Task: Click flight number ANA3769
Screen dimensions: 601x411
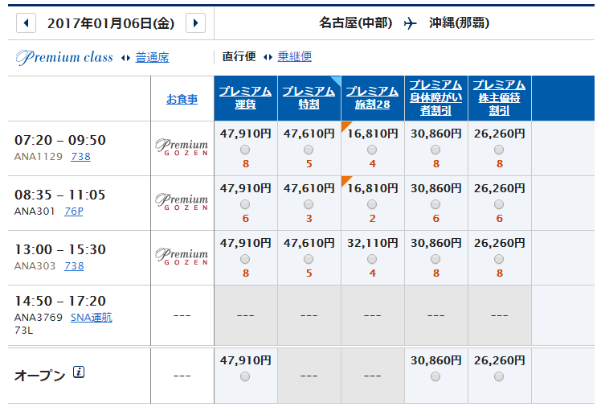Action: tap(39, 318)
